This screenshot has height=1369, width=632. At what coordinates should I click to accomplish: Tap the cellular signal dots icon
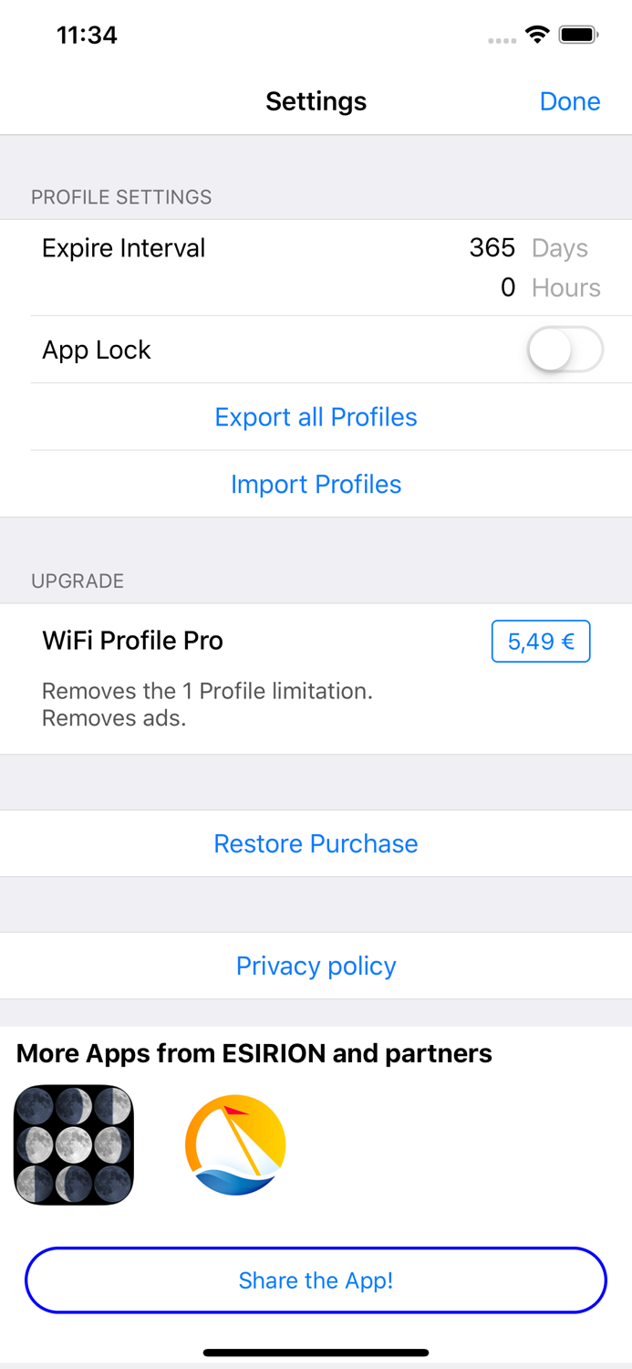pyautogui.click(x=501, y=38)
